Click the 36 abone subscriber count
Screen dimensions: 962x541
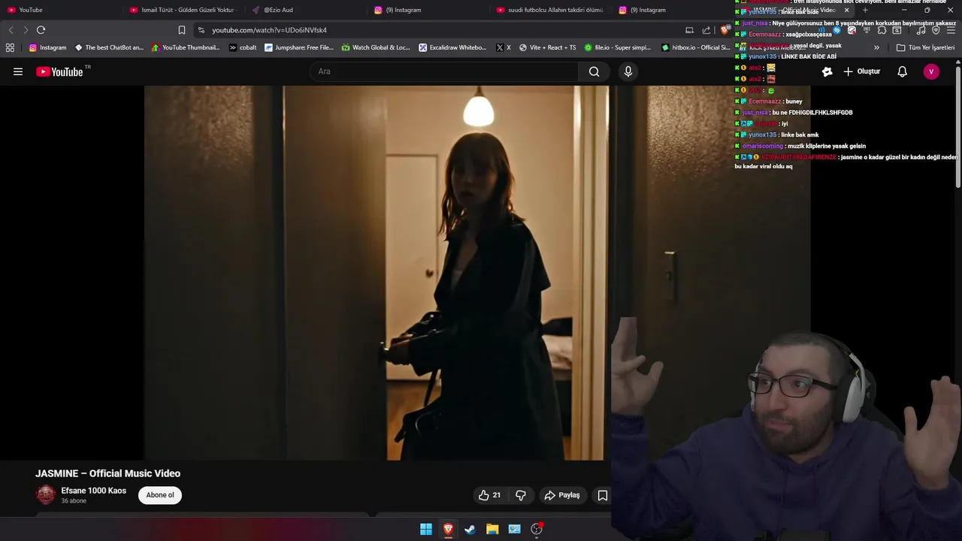pos(74,501)
